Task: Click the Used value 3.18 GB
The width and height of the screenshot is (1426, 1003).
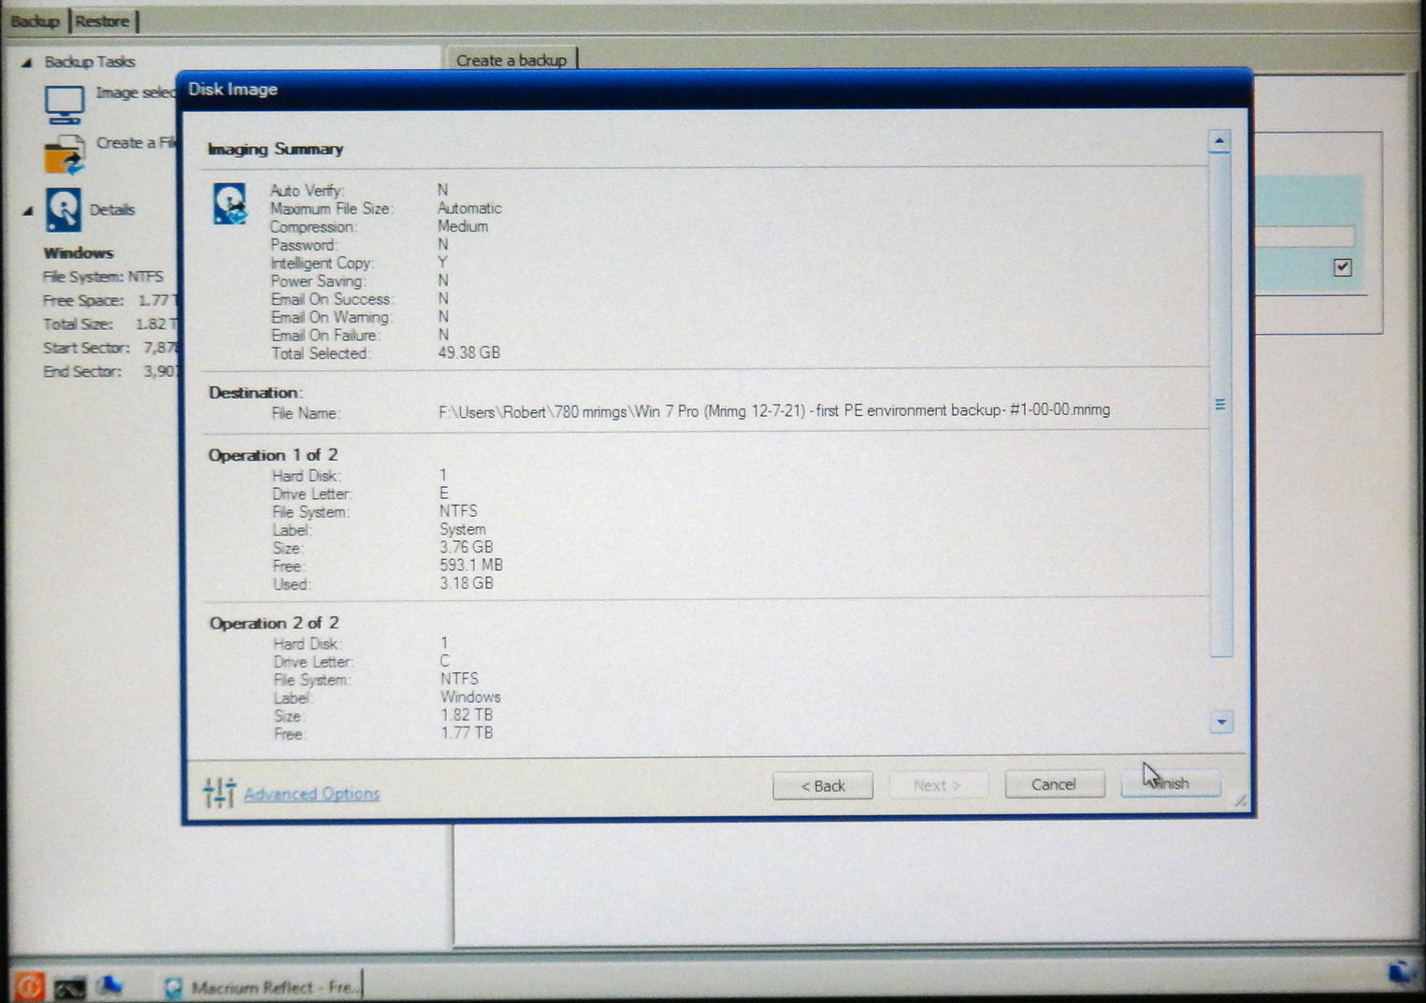Action: 466,583
